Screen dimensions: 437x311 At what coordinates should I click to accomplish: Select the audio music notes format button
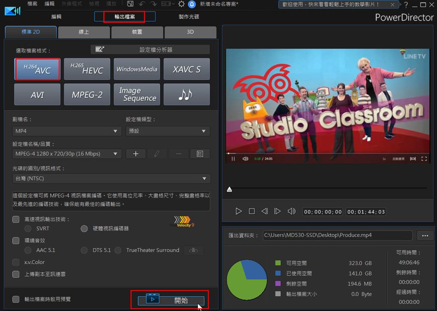coord(187,94)
